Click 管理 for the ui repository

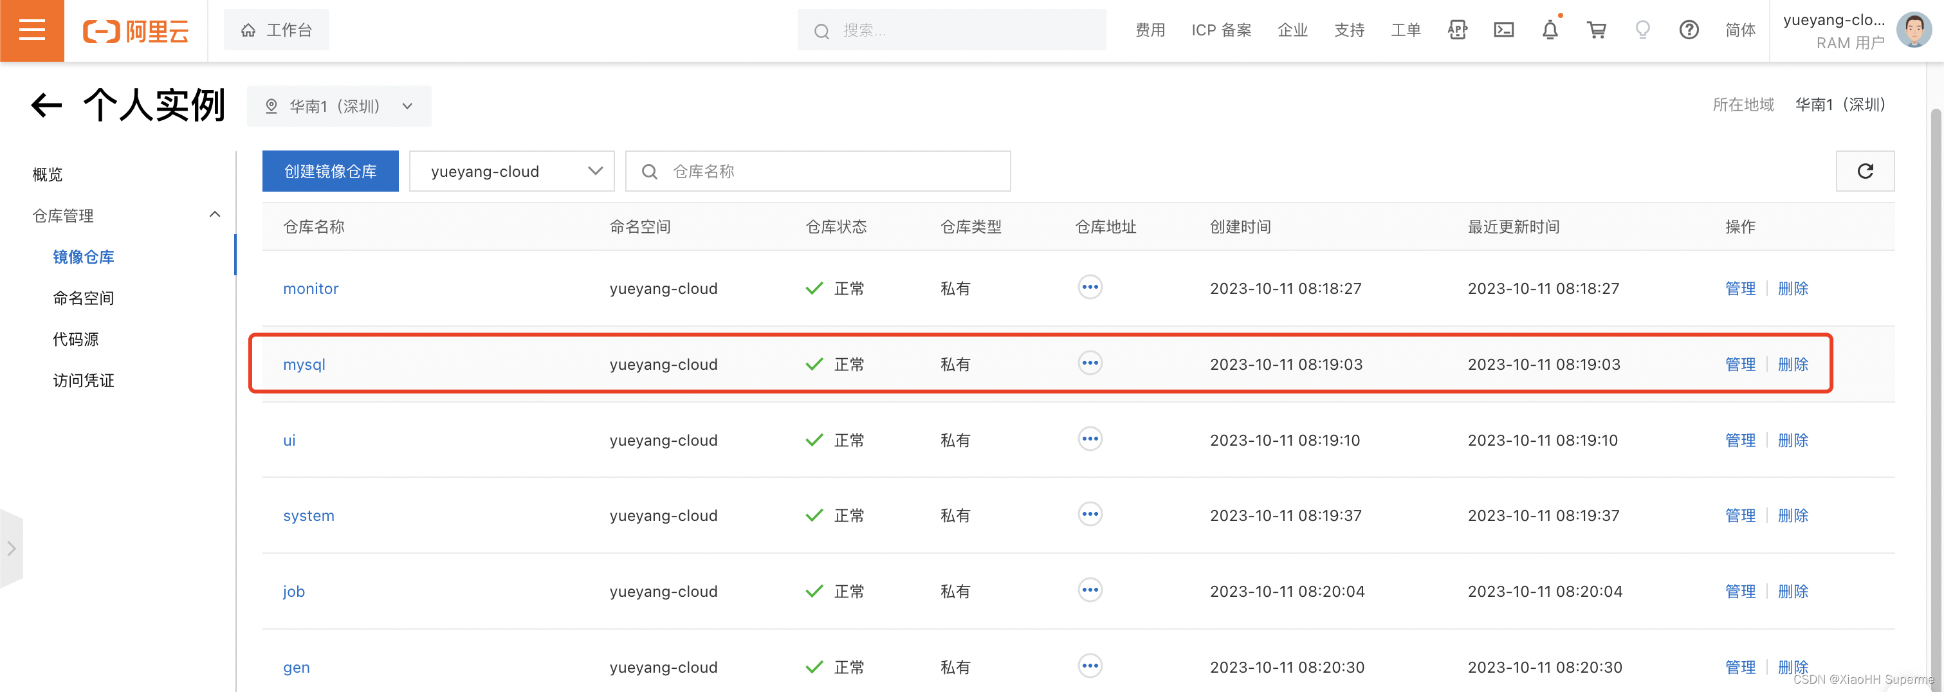pyautogui.click(x=1740, y=440)
